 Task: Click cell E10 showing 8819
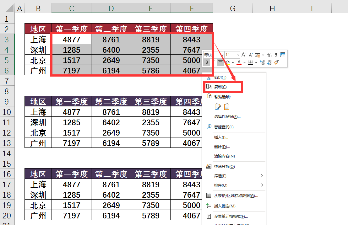(x=151, y=112)
